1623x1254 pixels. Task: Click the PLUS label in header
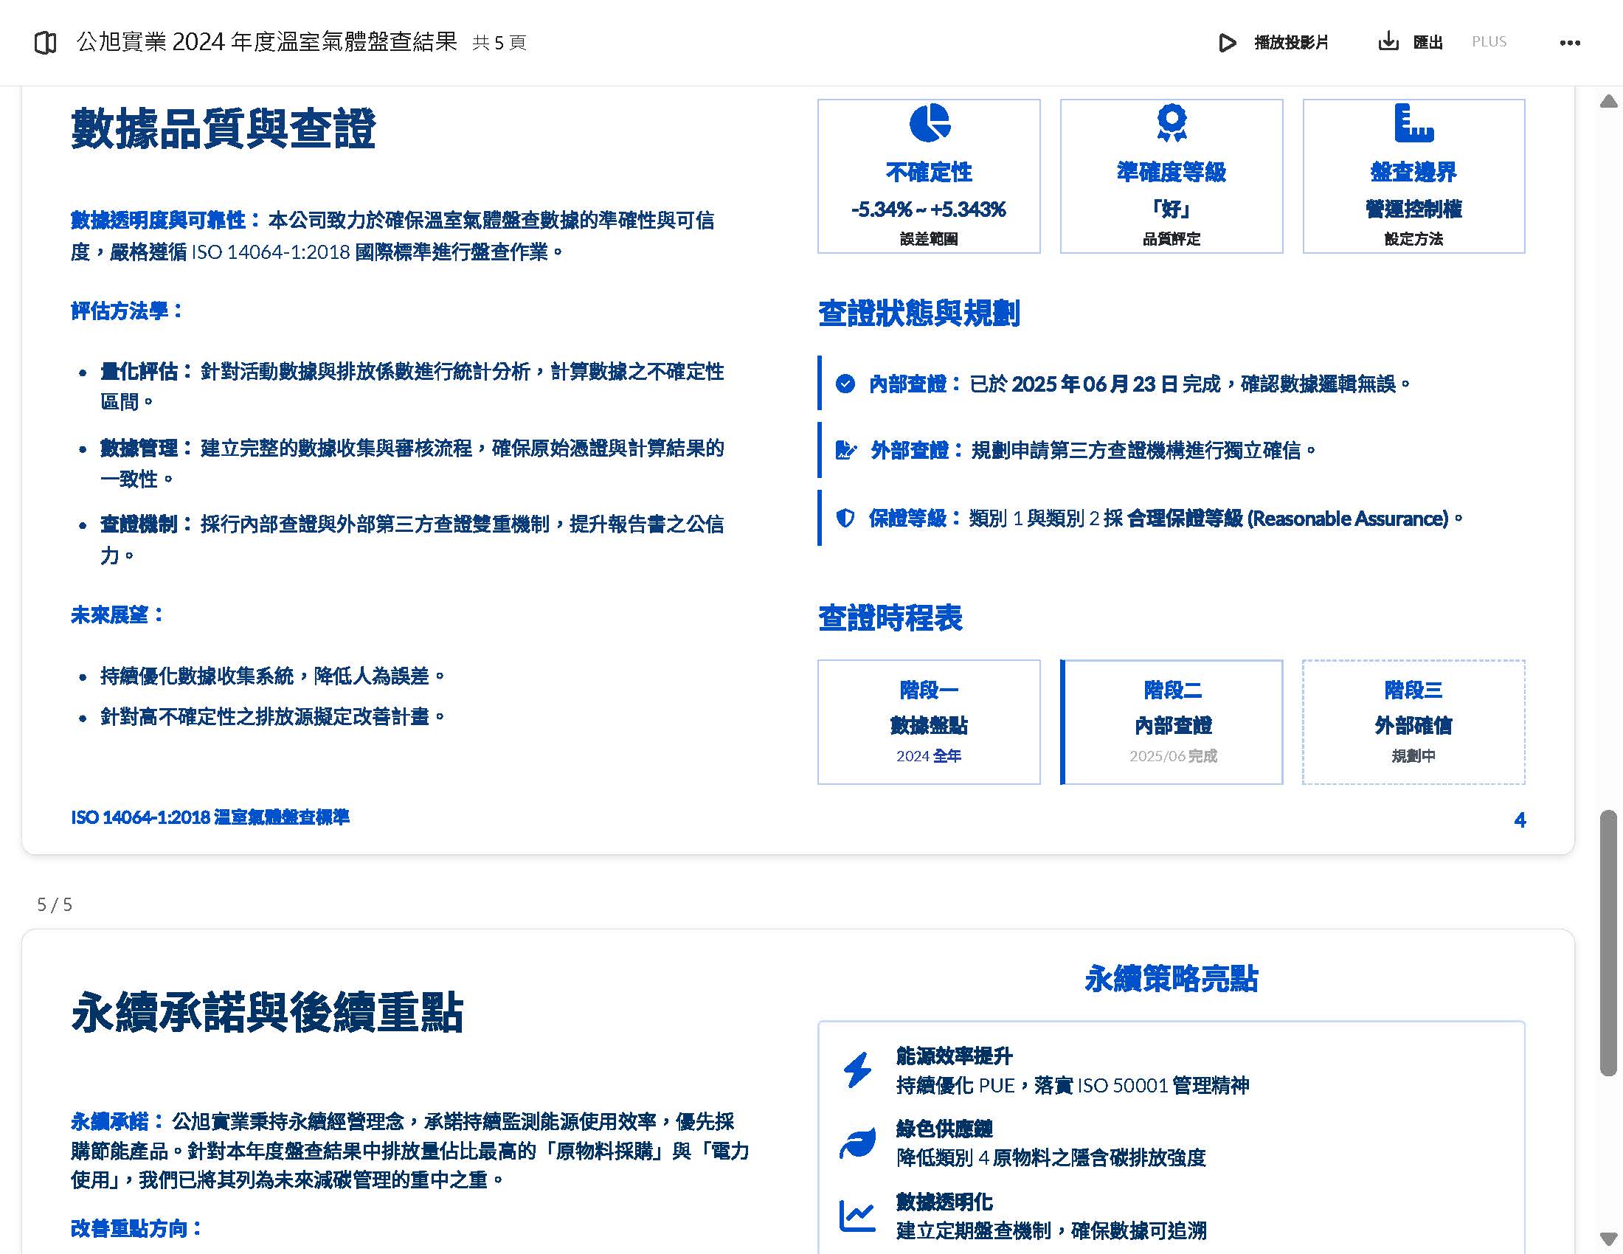1489,41
